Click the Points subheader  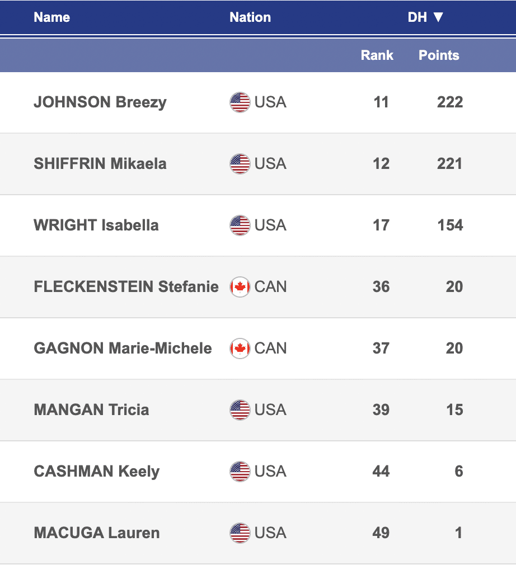439,55
